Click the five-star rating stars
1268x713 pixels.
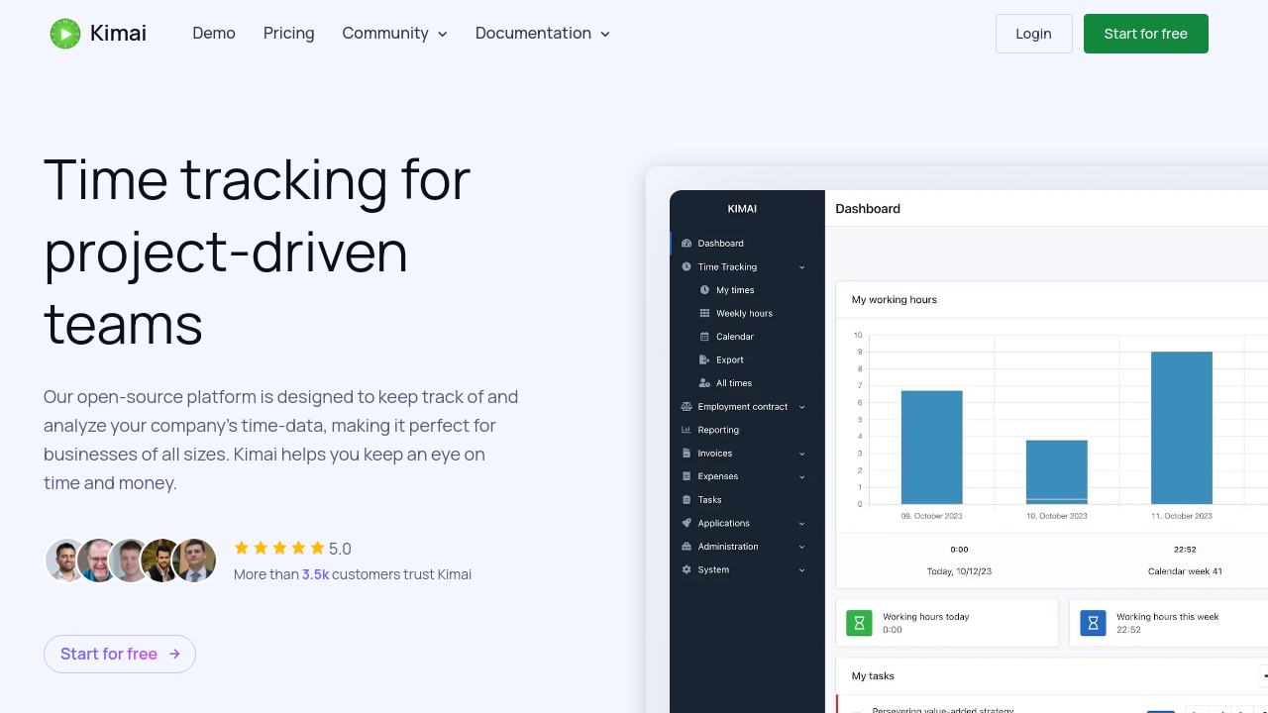[x=279, y=548]
